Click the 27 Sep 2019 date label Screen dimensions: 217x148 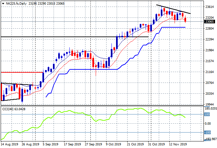click(x=93, y=144)
